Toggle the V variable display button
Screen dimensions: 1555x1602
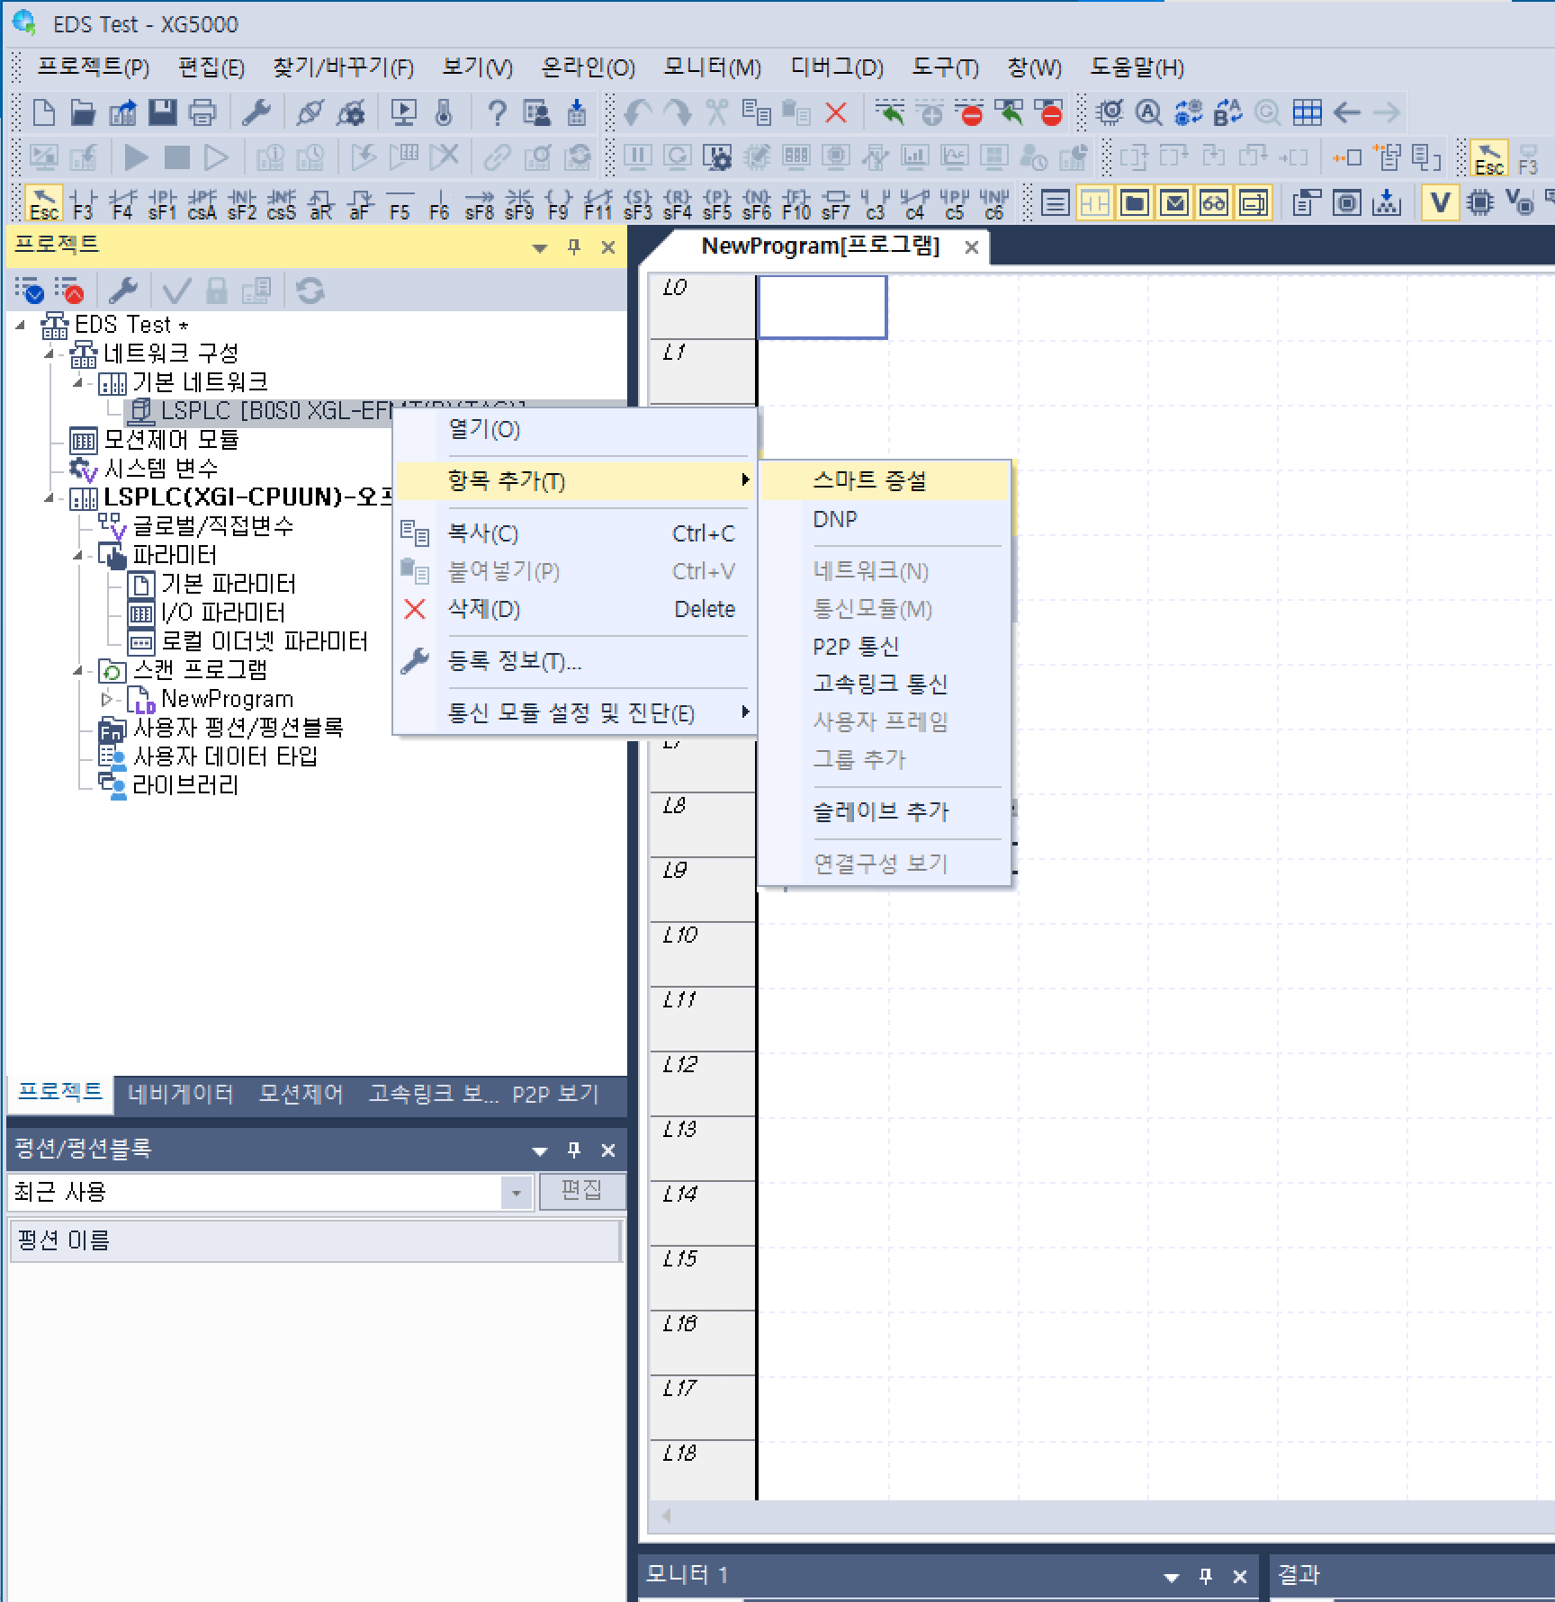1439,202
